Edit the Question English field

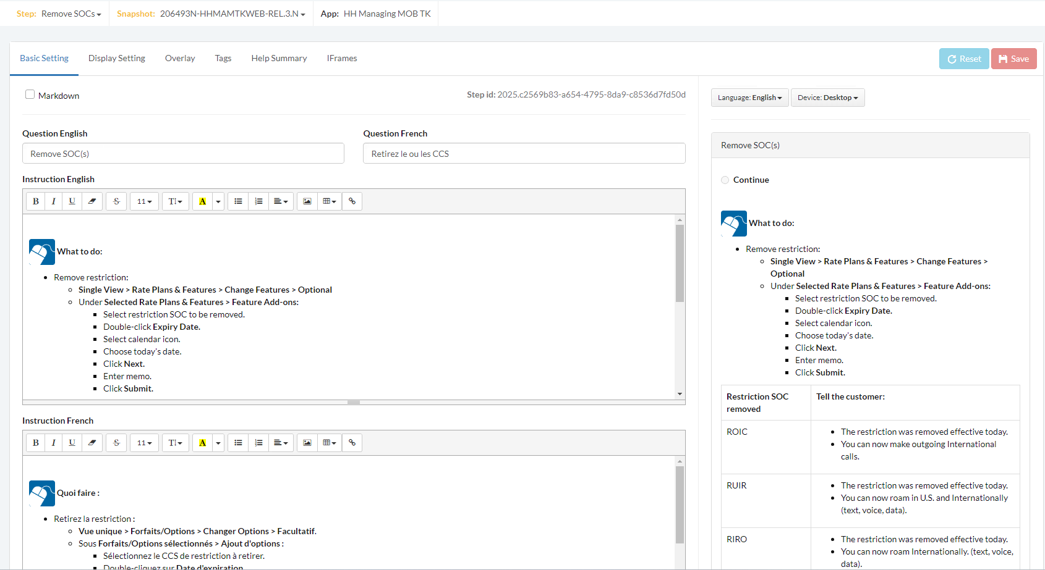click(183, 153)
